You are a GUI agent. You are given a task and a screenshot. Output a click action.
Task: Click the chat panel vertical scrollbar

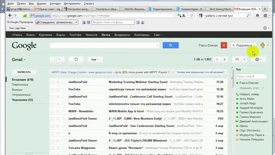[232, 78]
